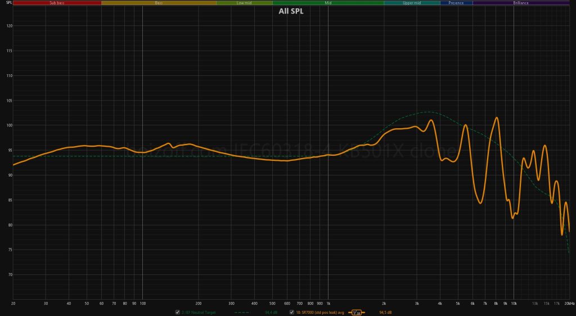The width and height of the screenshot is (576, 316).
Task: Click the orange curve's peak near 8k
Action: [x=497, y=118]
